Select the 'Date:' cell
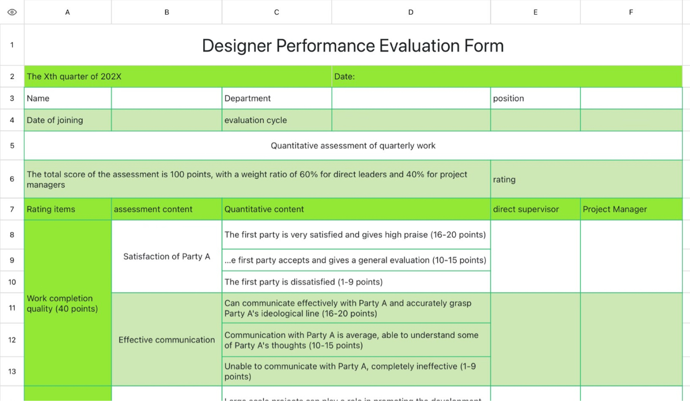690x401 pixels. point(507,77)
